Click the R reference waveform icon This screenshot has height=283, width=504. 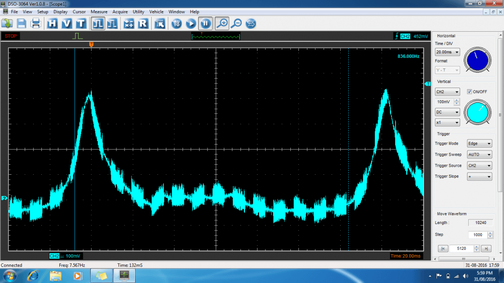click(143, 23)
